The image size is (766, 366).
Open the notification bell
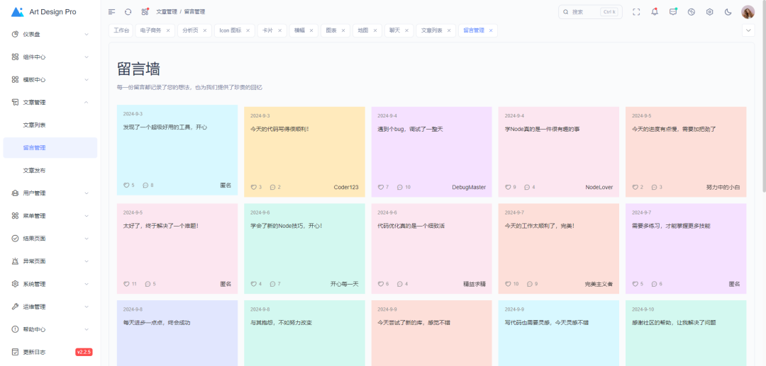click(x=654, y=12)
